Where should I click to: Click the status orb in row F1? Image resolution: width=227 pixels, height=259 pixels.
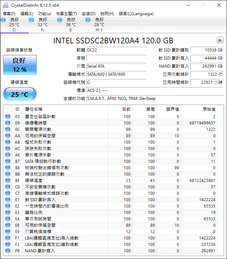pyautogui.click(x=8, y=238)
